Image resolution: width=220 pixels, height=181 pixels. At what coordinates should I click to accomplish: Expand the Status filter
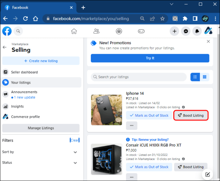click(x=75, y=163)
